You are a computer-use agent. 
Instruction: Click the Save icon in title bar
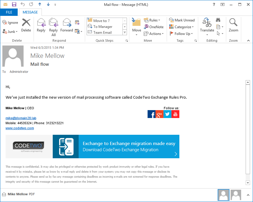click(14, 4)
